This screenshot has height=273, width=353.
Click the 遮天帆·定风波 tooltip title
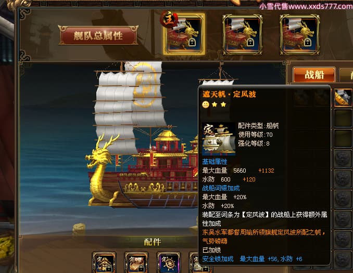(x=229, y=94)
